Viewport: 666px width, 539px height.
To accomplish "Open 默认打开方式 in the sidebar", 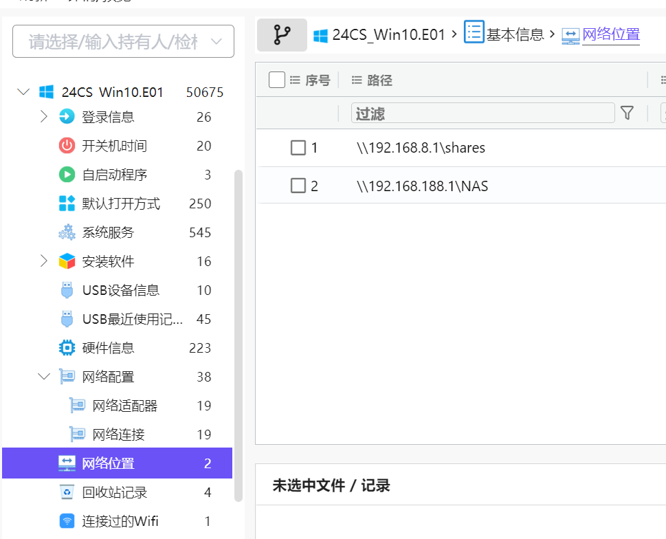I will (x=121, y=203).
